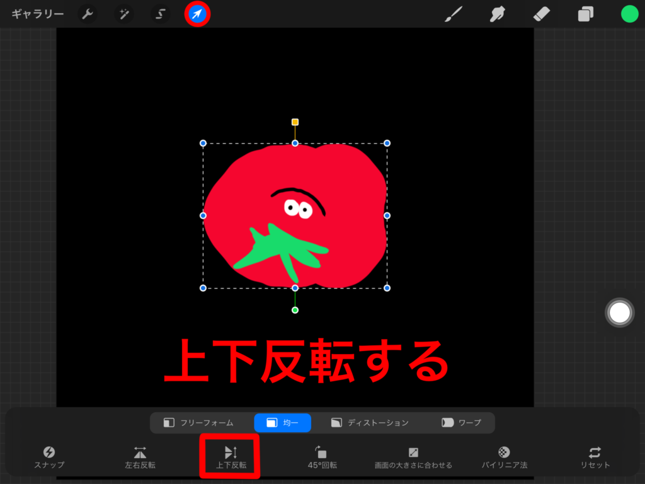Select the Smudge tool

497,14
